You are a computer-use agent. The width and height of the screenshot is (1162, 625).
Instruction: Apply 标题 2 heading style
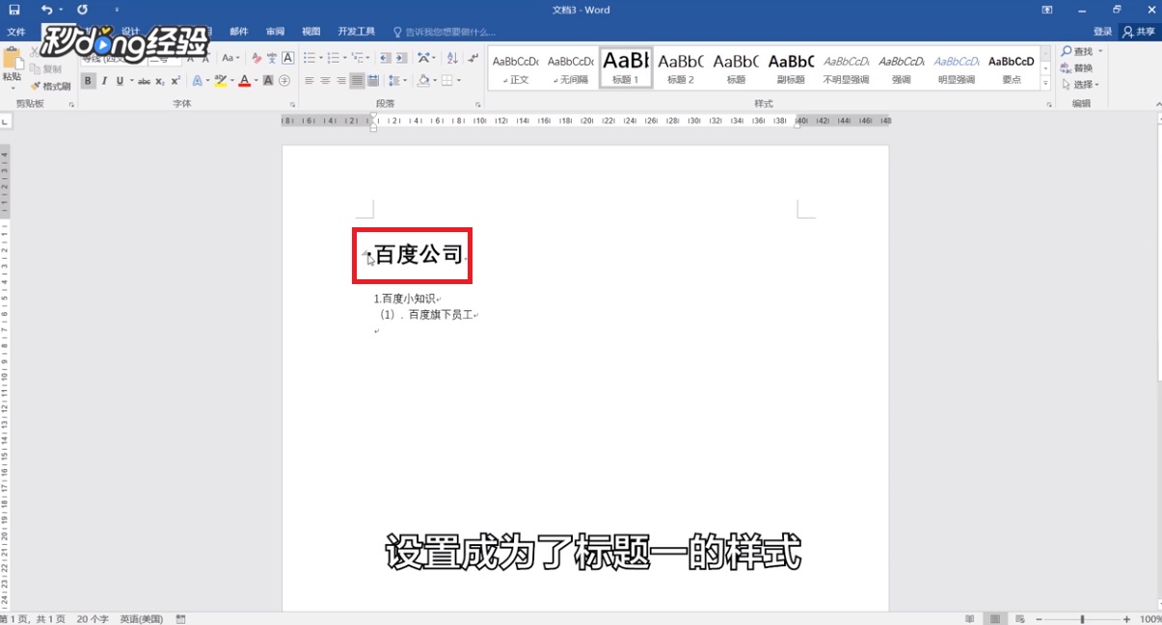tap(681, 68)
